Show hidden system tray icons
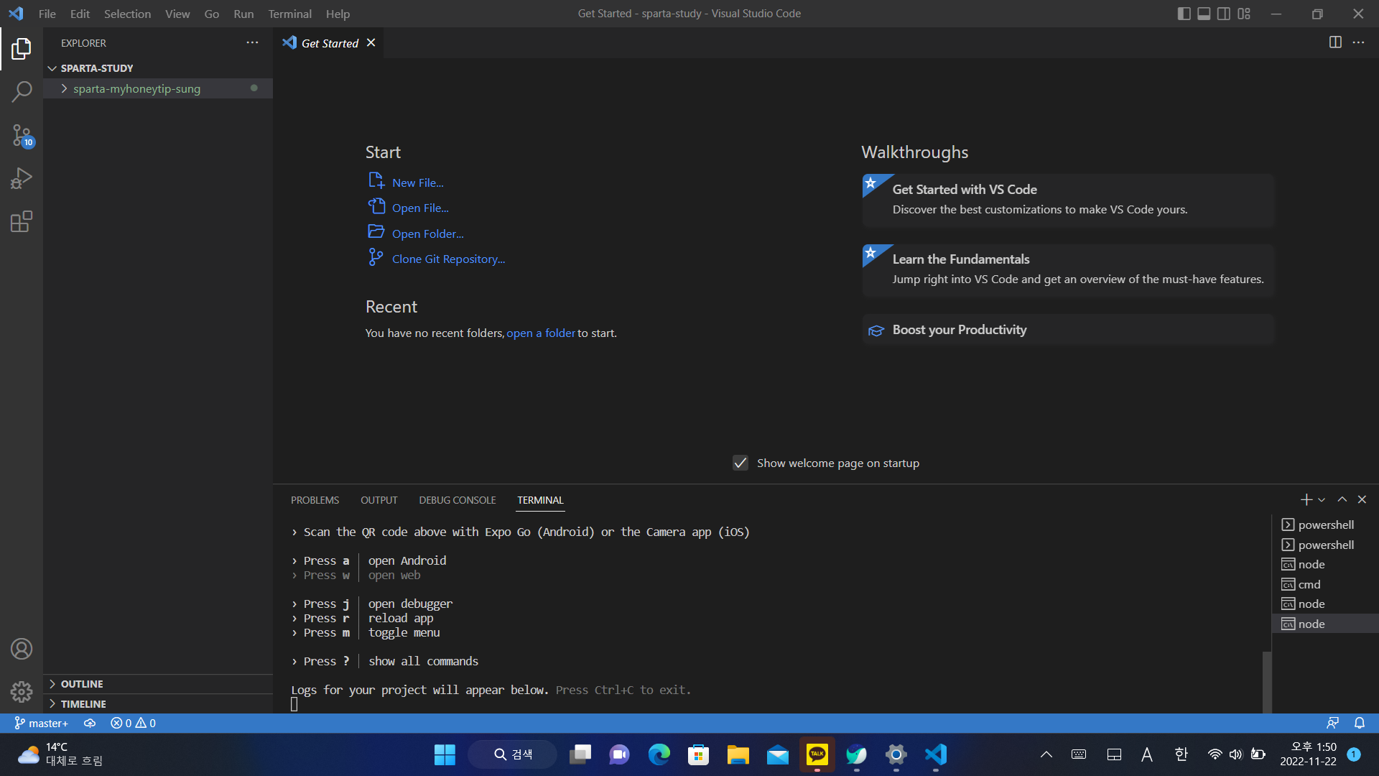 [x=1046, y=754]
